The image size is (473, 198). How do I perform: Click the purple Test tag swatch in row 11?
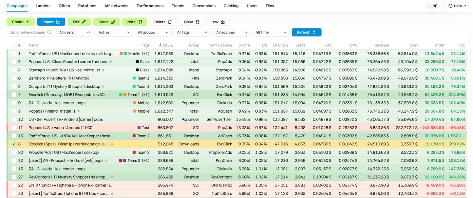(139, 128)
